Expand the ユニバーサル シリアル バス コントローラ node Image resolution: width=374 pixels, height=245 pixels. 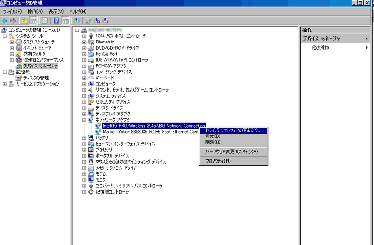pos(84,186)
